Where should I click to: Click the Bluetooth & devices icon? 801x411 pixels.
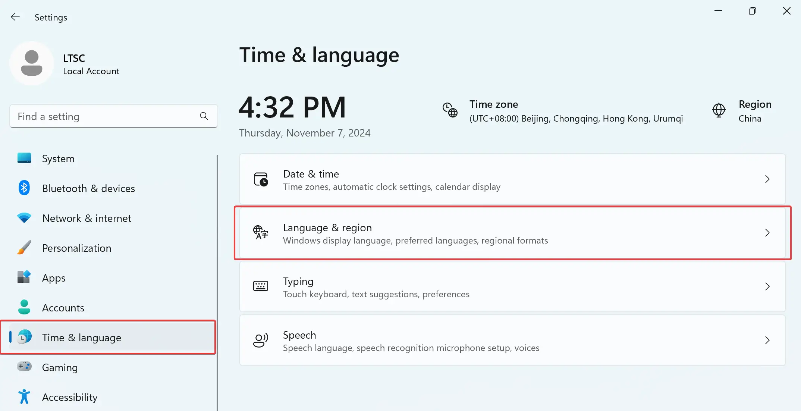coord(24,188)
